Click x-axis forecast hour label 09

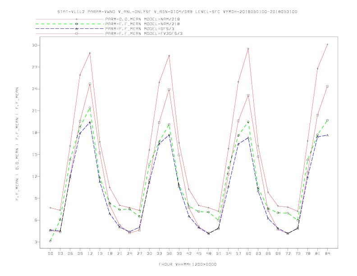tap(80, 253)
